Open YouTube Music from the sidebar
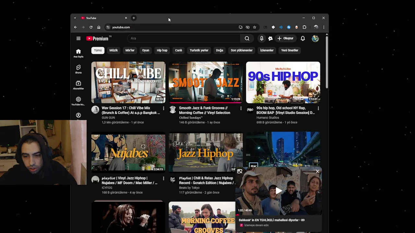 coord(78,101)
